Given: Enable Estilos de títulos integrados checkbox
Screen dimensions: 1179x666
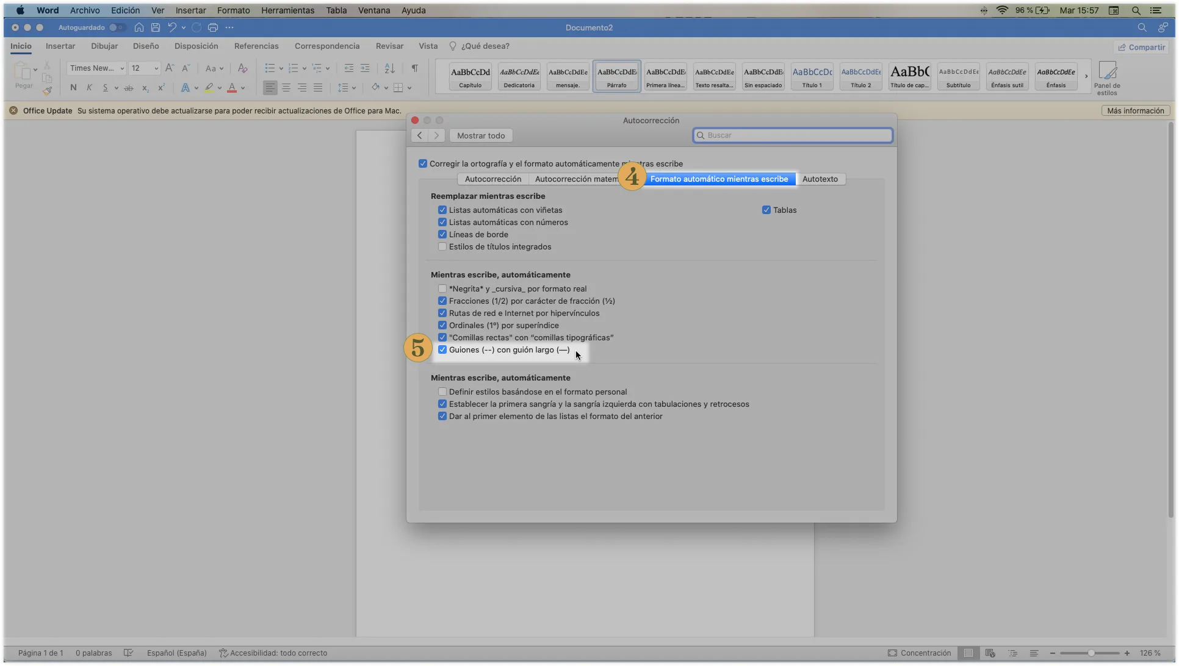Looking at the screenshot, I should click(x=442, y=246).
